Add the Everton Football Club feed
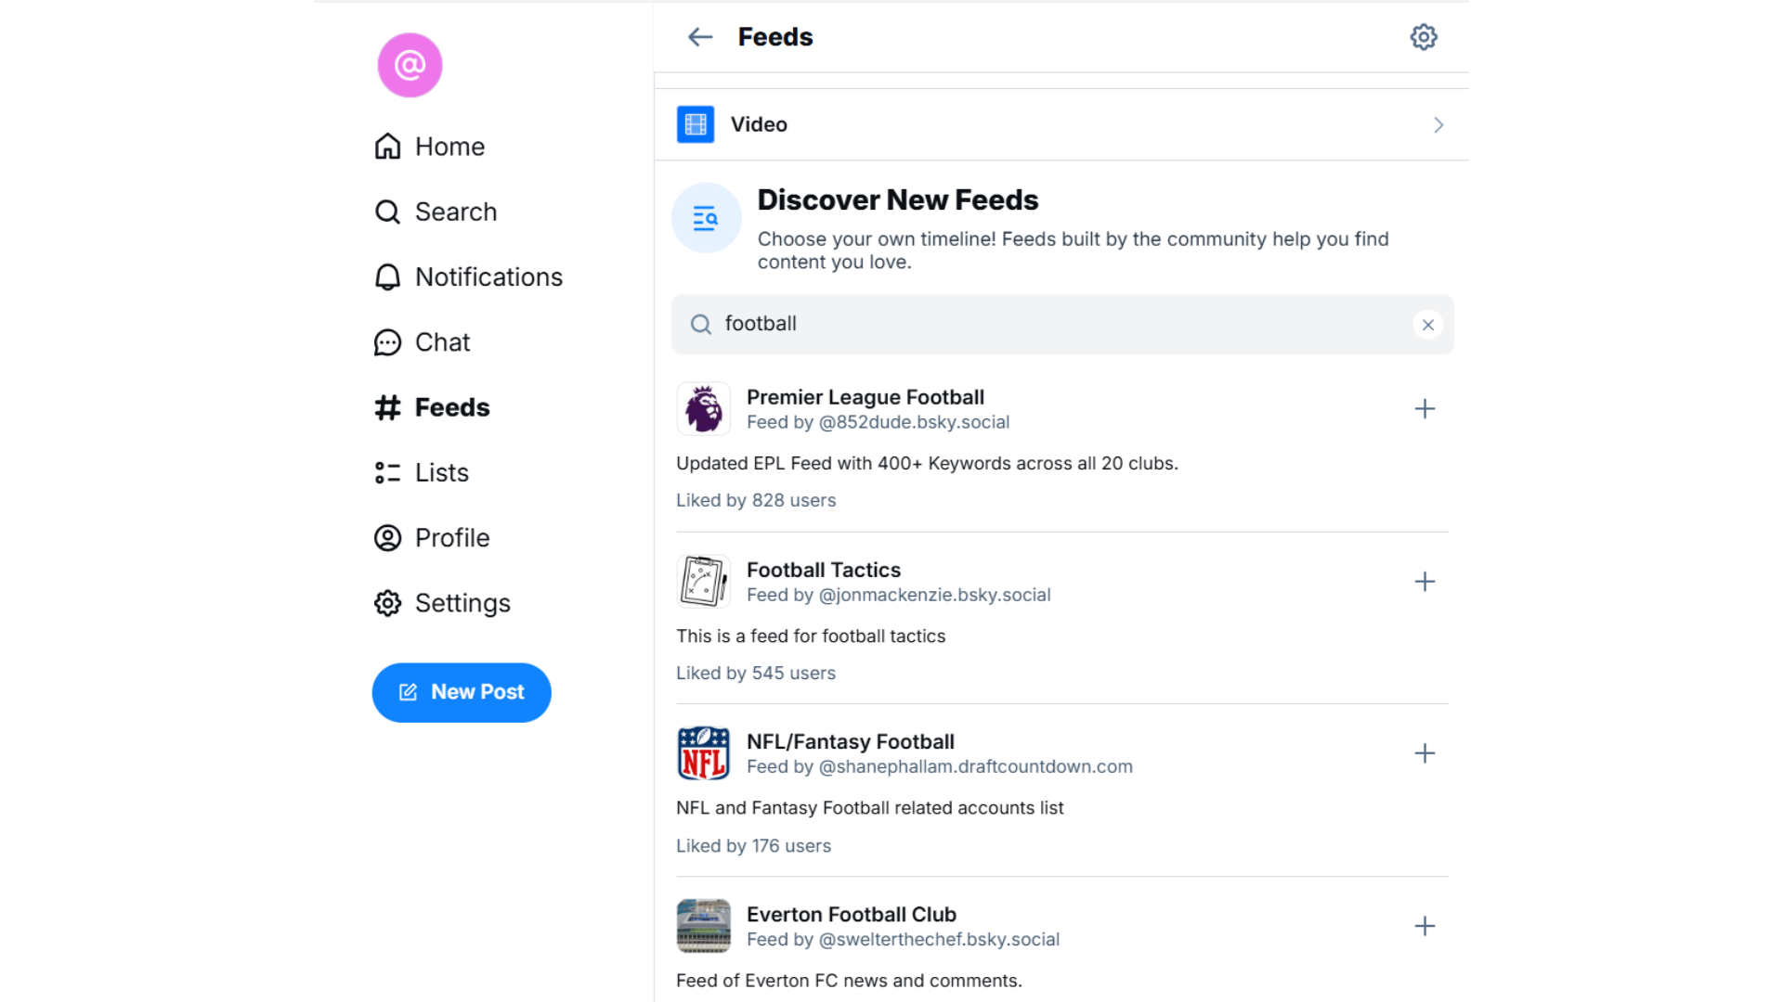Image resolution: width=1783 pixels, height=1002 pixels. (1425, 926)
